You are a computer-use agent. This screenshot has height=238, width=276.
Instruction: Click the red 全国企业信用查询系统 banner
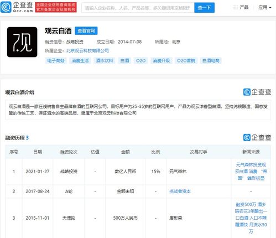click(x=56, y=7)
